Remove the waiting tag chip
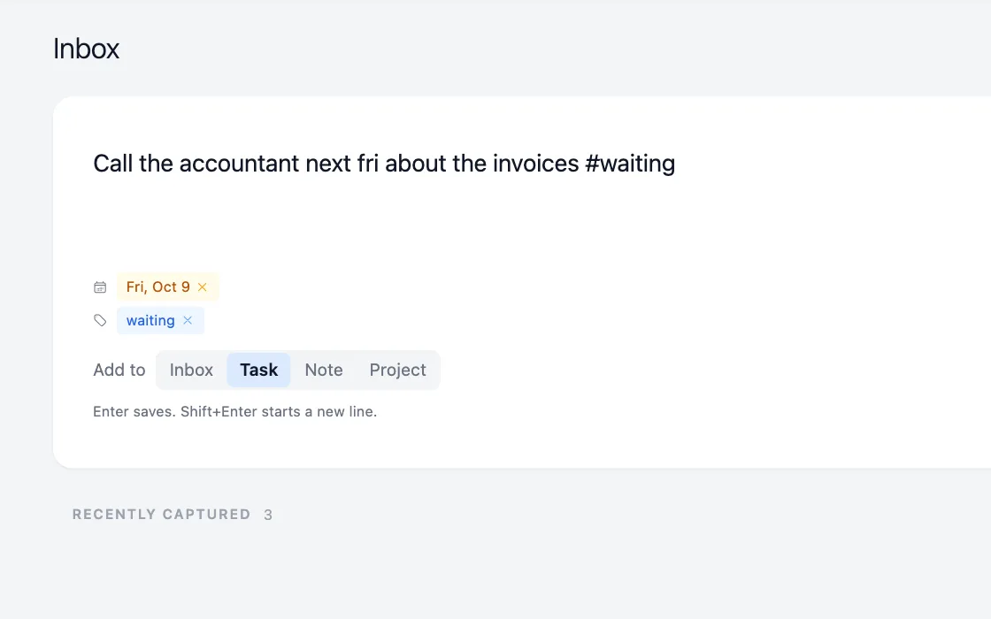 (x=188, y=321)
